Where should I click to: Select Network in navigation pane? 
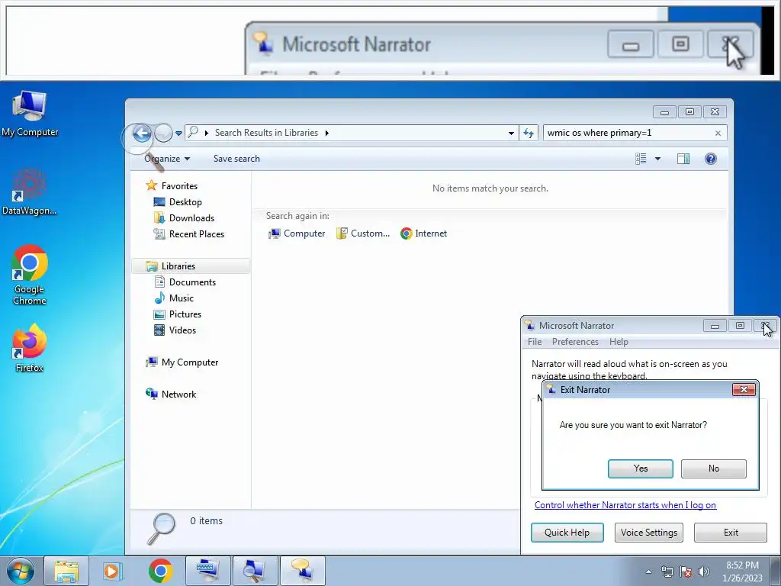(x=171, y=394)
